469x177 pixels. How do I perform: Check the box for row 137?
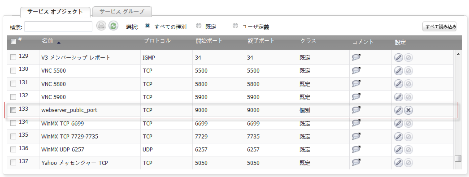(x=13, y=163)
